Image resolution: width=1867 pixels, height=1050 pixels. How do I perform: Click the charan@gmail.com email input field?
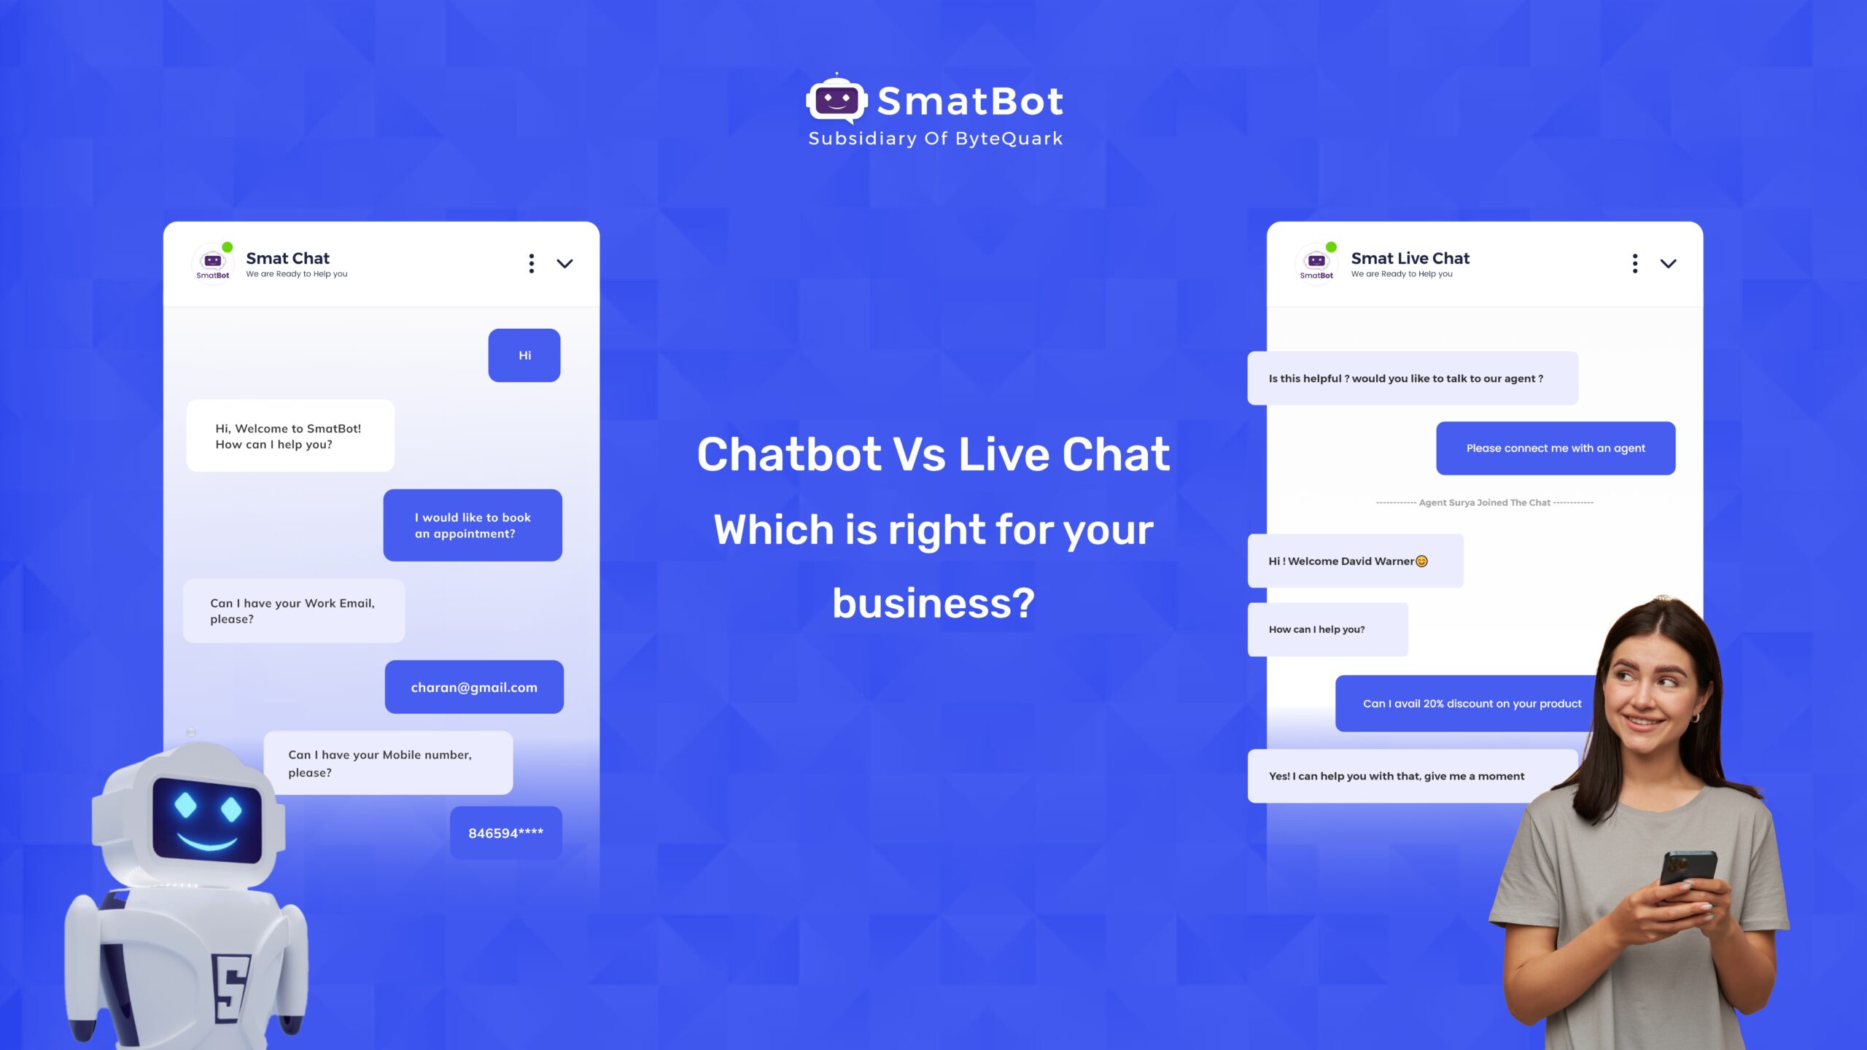pyautogui.click(x=473, y=687)
